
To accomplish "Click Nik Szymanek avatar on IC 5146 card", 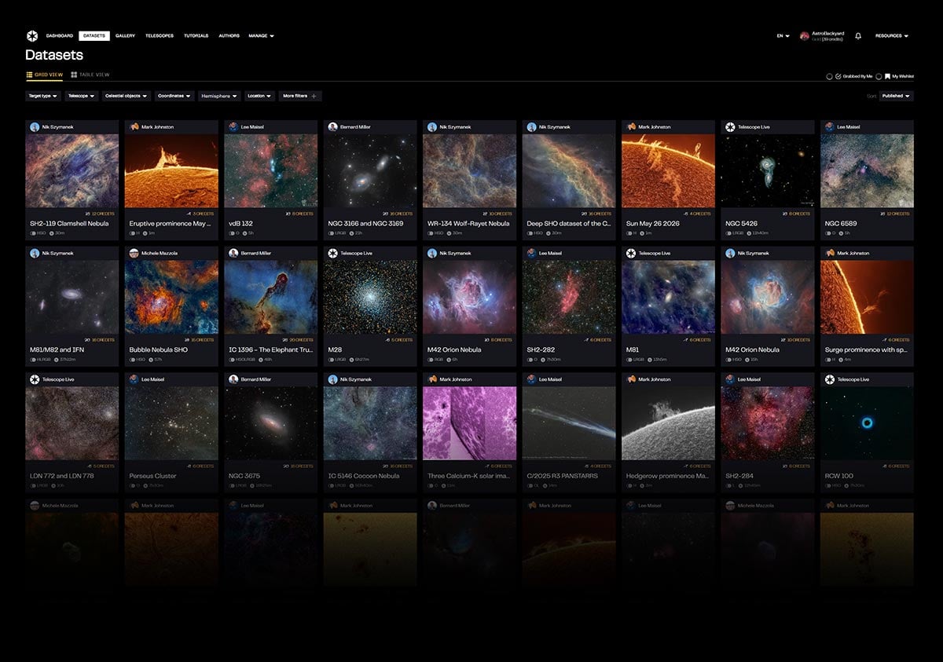I will tap(333, 379).
